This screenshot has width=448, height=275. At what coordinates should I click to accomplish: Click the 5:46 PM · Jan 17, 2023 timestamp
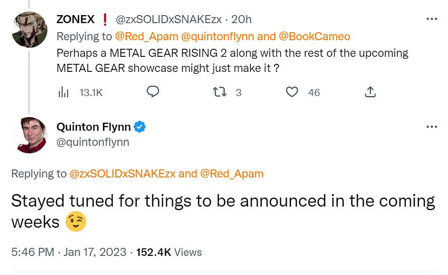(x=69, y=252)
